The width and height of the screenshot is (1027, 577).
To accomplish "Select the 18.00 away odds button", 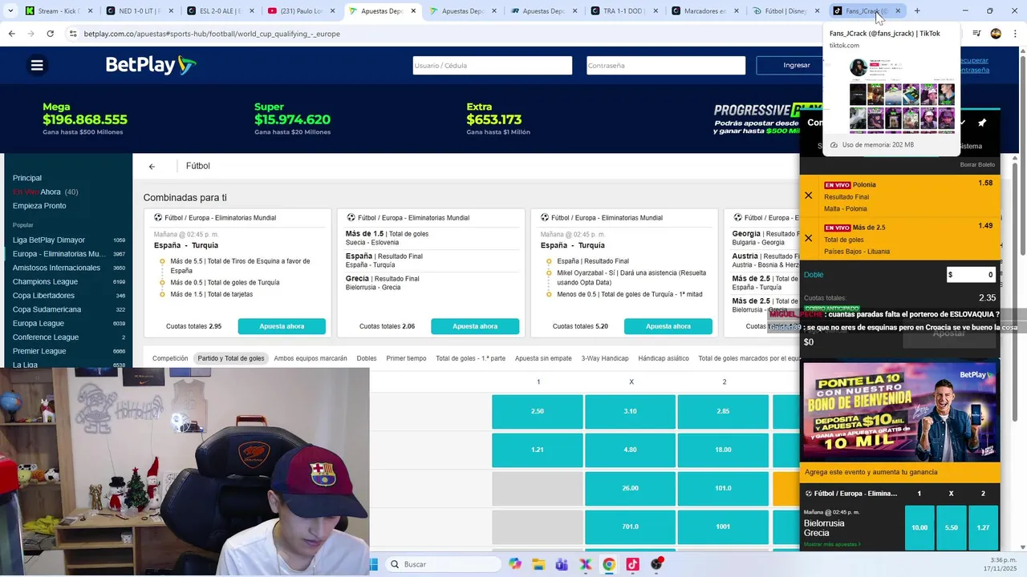I will (x=723, y=450).
